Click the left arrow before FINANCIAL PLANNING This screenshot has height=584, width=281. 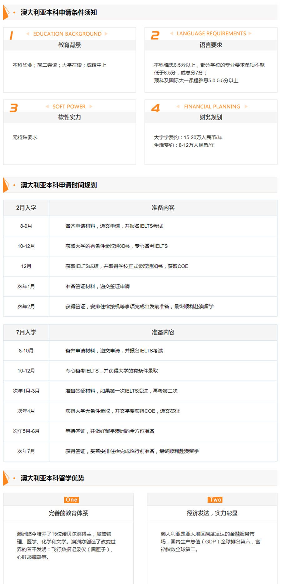[x=178, y=107]
